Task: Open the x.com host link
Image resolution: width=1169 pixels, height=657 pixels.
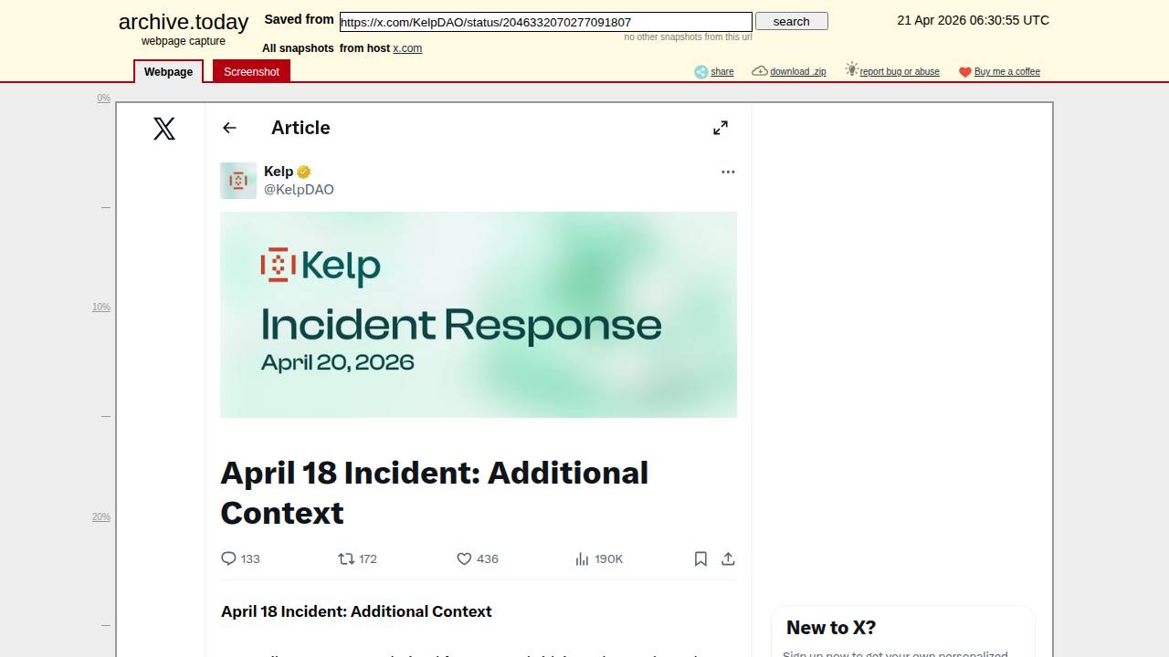Action: pos(407,48)
